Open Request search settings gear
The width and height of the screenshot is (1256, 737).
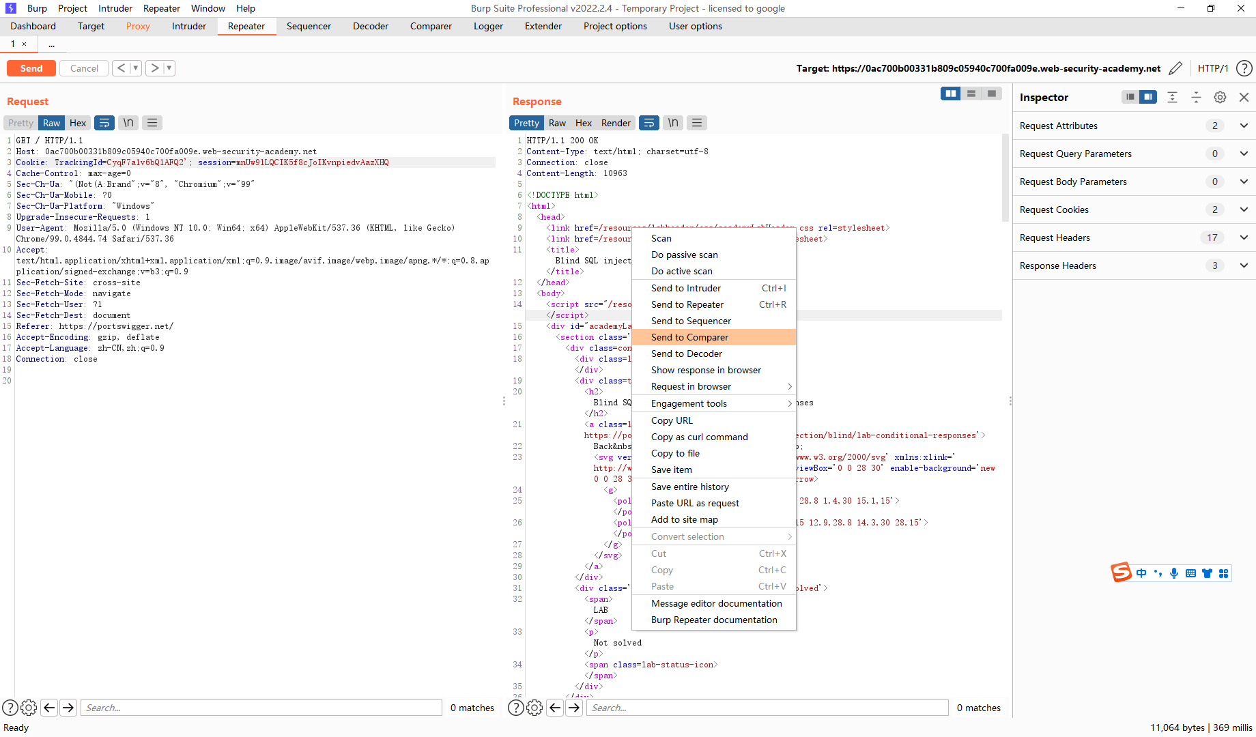pyautogui.click(x=29, y=708)
